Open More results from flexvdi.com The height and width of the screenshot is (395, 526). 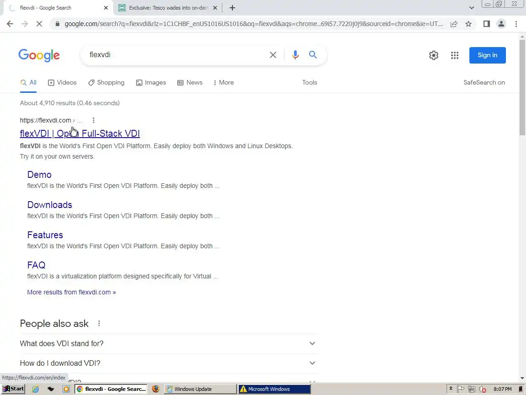click(x=71, y=292)
